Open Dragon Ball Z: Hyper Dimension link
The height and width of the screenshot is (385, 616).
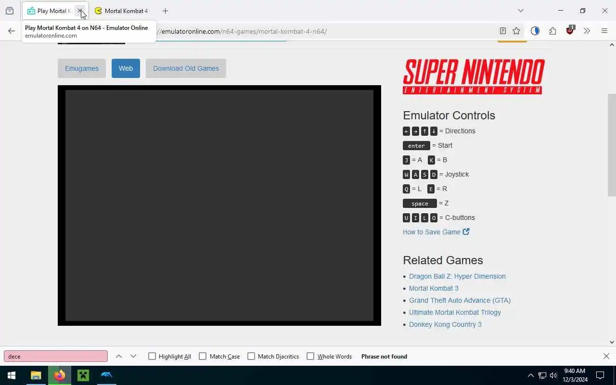[457, 276]
